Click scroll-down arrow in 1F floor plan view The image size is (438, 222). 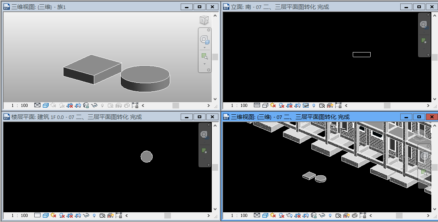(x=215, y=209)
